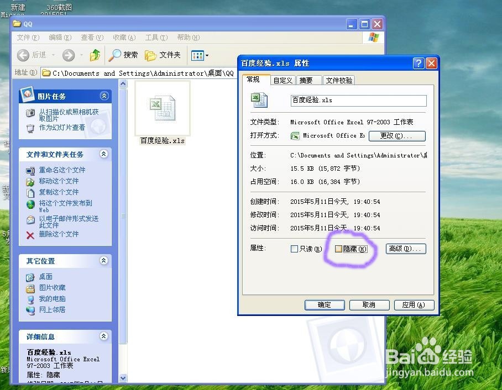
Task: Click the Desktop (桌面) location icon
Action: pyautogui.click(x=30, y=277)
